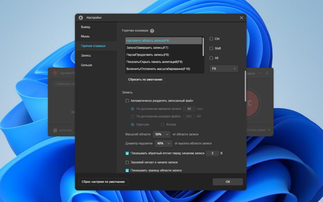This screenshot has height=202, width=323.
Task: Click the Сбросить по умолчанию button
Action: 145,79
